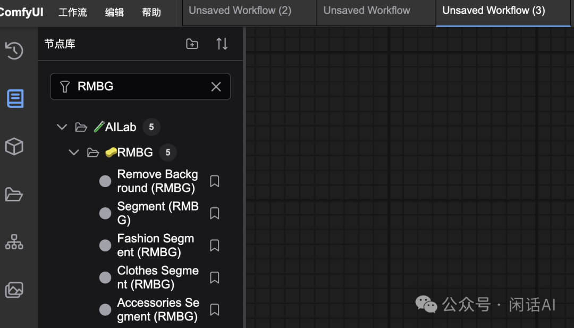Clear the RMBG search filter
The height and width of the screenshot is (328, 574).
216,87
